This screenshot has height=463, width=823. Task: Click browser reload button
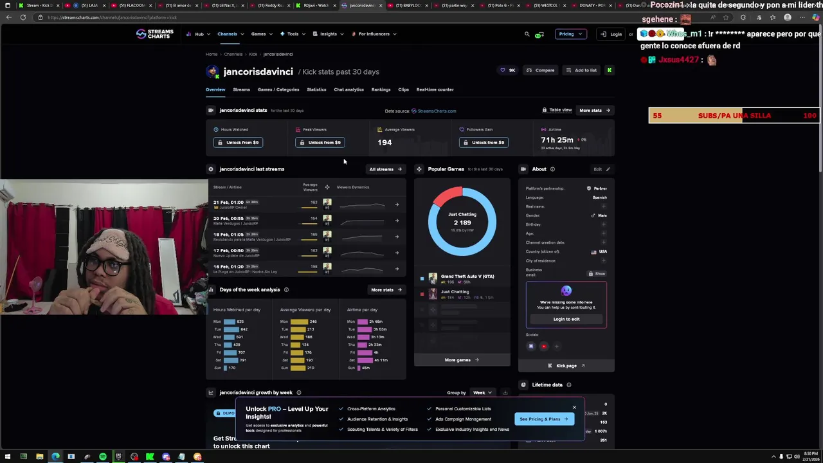click(x=23, y=17)
